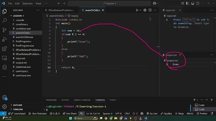Change the CRLF end of line setting
216x121 pixels.
pyautogui.click(x=127, y=114)
